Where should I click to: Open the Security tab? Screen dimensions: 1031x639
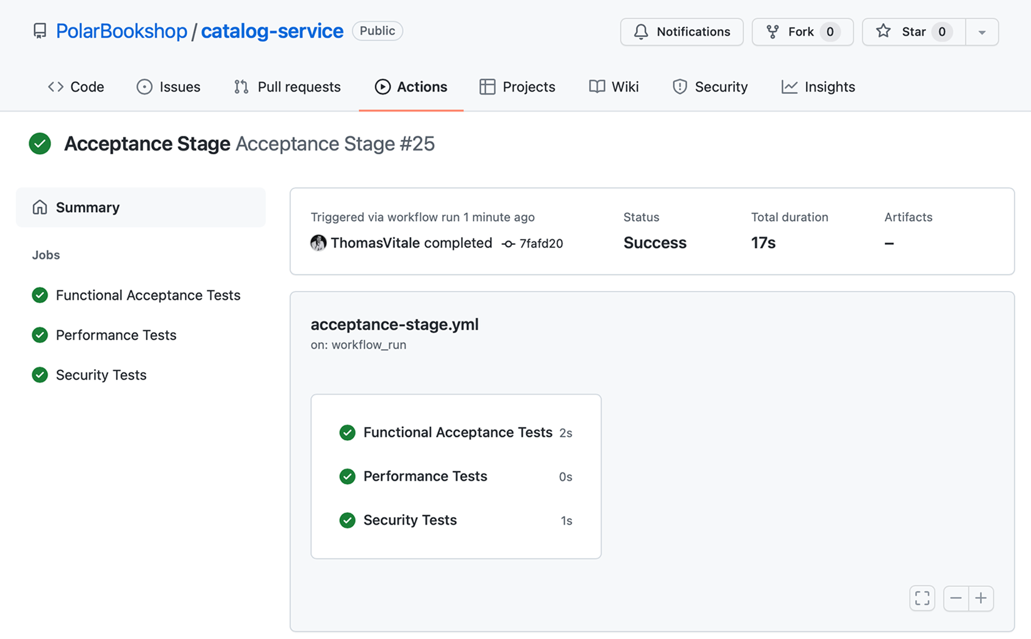[710, 87]
